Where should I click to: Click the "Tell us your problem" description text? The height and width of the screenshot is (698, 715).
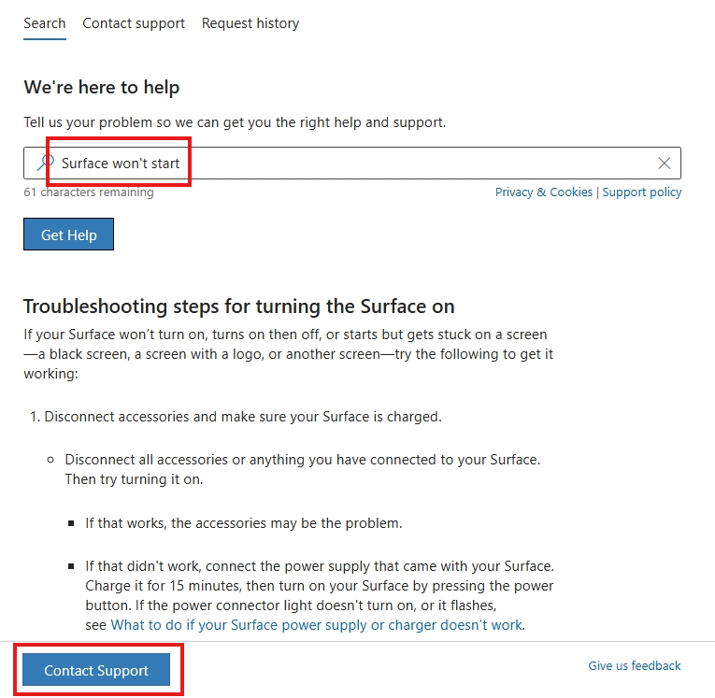pyautogui.click(x=235, y=122)
